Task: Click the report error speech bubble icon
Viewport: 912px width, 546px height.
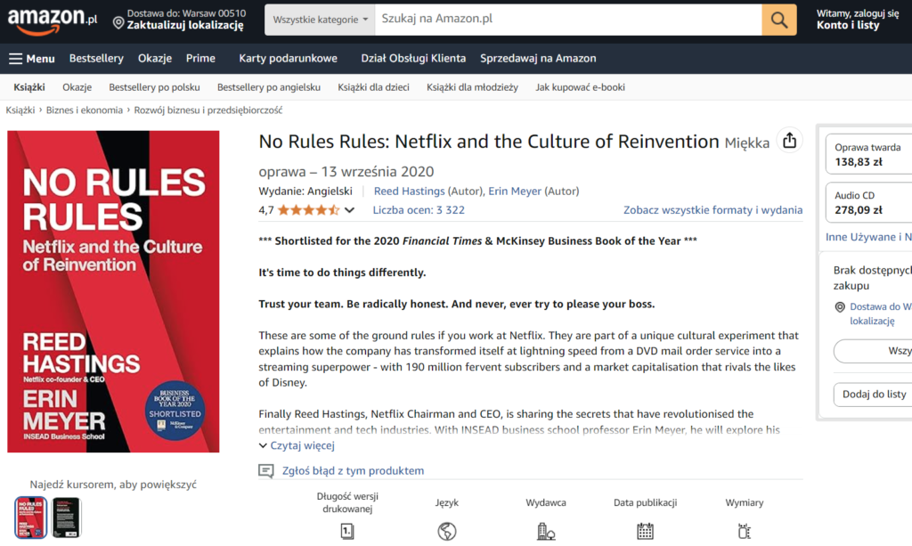Action: 266,471
